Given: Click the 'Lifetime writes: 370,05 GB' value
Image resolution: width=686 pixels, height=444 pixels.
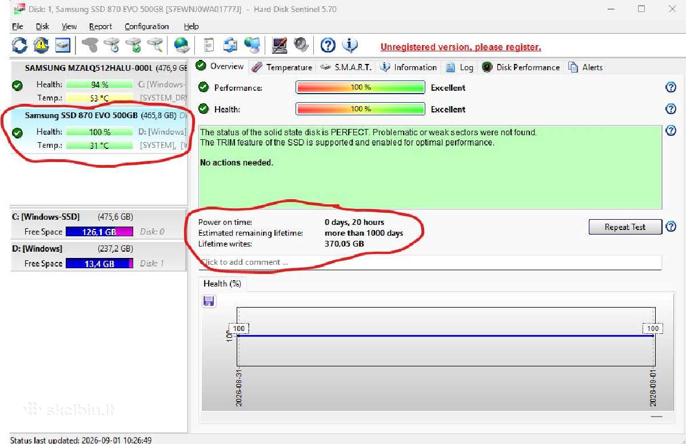Looking at the screenshot, I should click(344, 244).
